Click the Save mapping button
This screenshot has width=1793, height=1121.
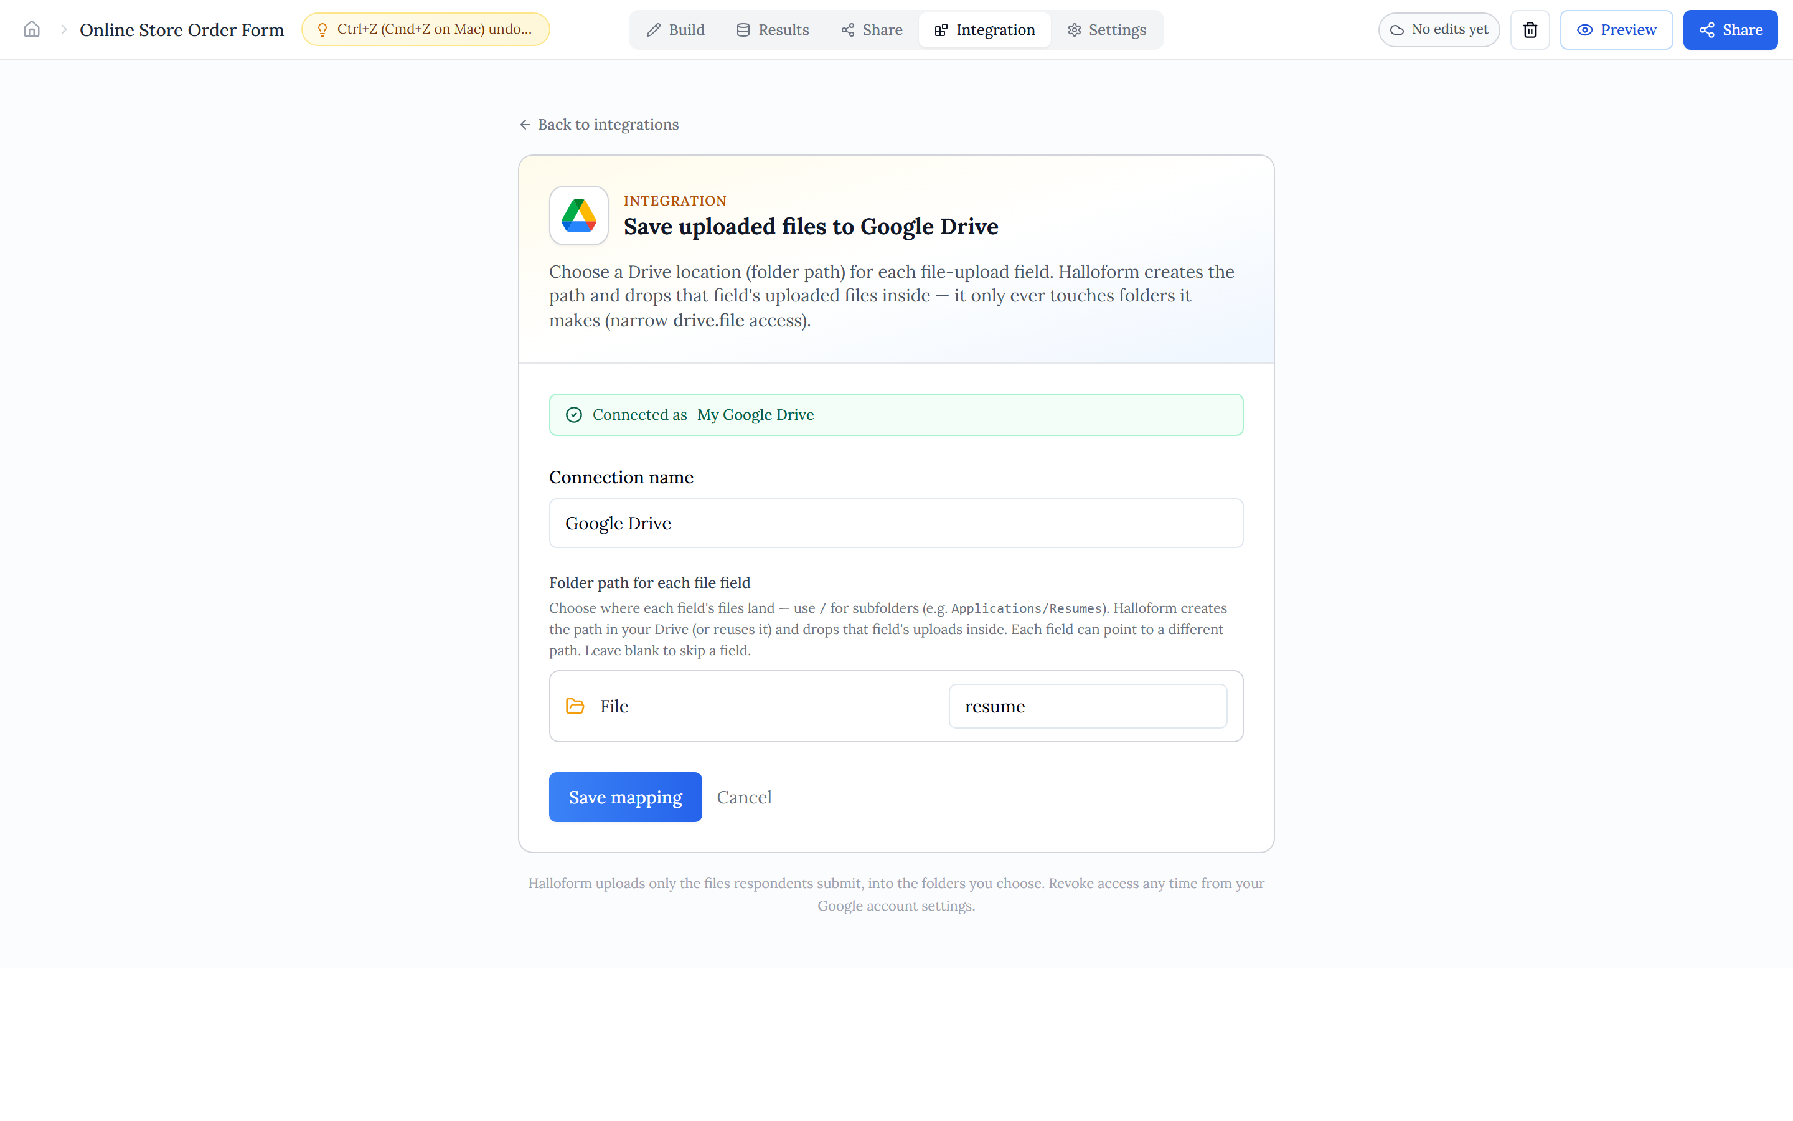click(625, 797)
